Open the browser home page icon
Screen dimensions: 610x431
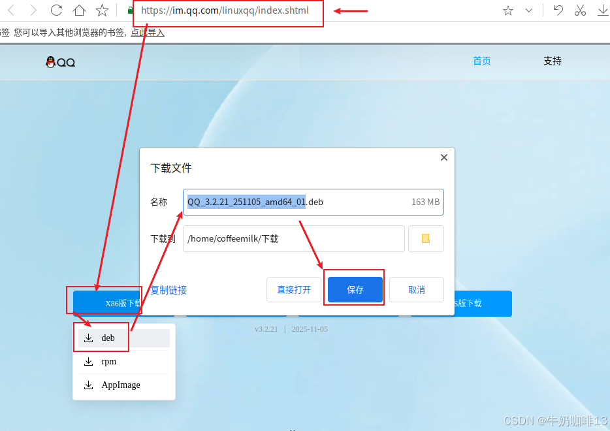point(80,10)
